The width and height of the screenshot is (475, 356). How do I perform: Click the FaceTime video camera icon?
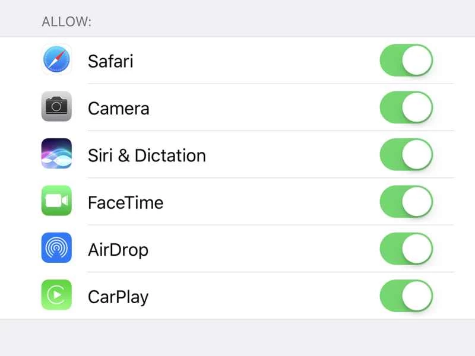coord(56,202)
